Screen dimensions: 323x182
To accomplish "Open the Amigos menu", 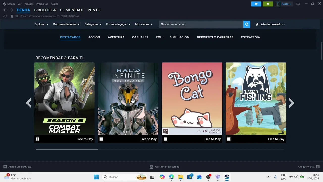I will click(x=29, y=4).
